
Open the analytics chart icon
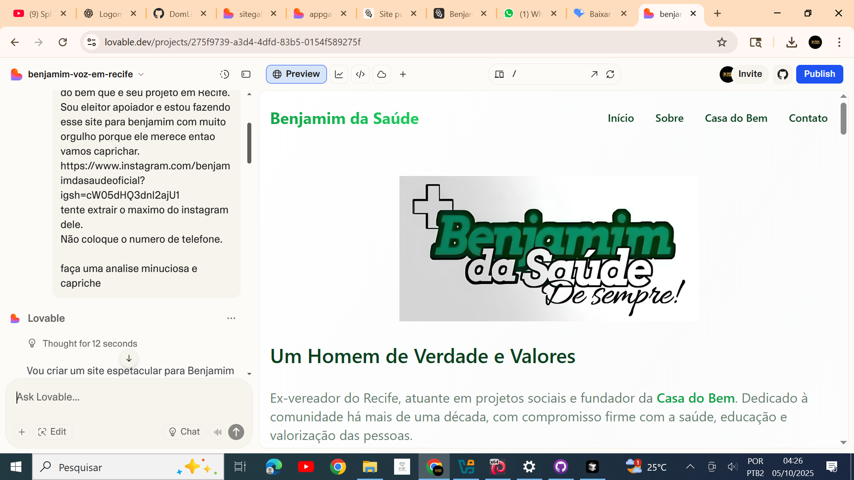[339, 74]
